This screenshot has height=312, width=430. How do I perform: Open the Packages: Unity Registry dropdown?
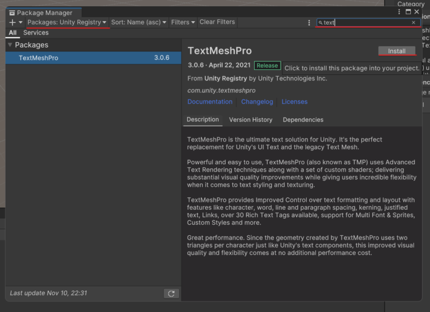(x=67, y=22)
